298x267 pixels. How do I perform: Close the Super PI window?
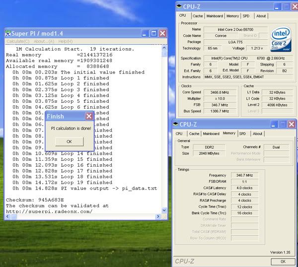[x=162, y=33]
